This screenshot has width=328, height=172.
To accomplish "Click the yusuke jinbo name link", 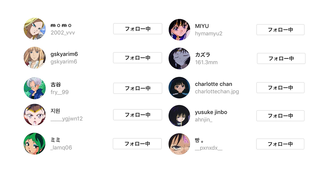I will coord(211,112).
